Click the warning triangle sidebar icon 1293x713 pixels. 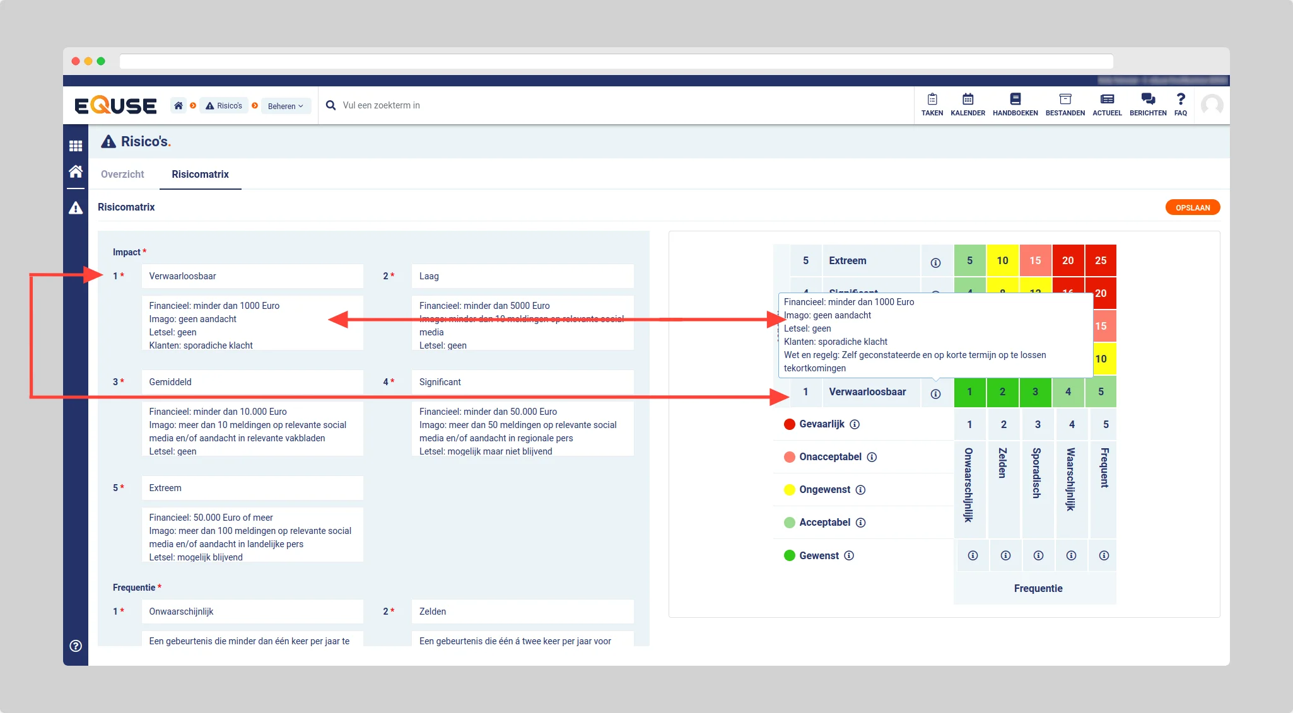click(76, 208)
